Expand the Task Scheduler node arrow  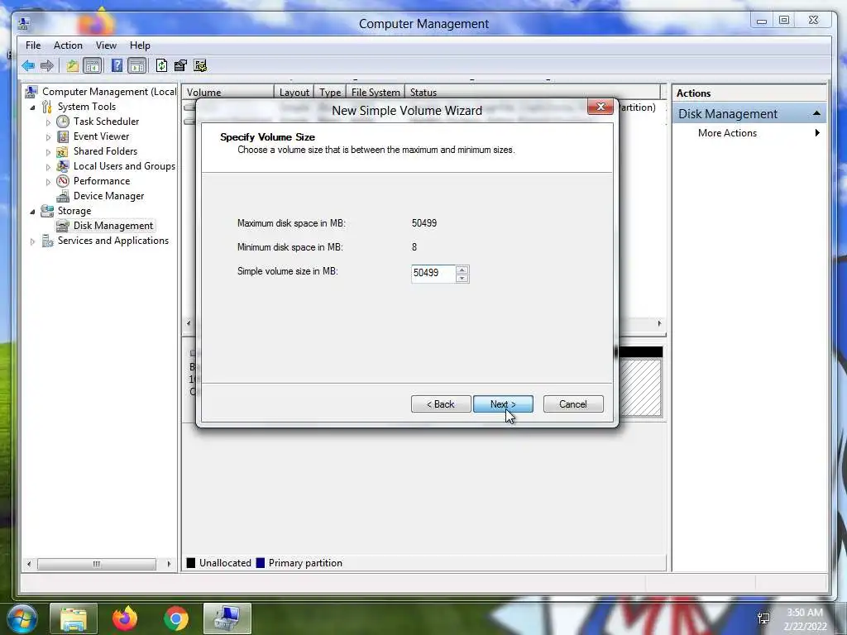tap(48, 122)
